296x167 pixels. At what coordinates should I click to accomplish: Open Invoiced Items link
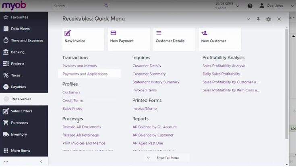click(145, 90)
